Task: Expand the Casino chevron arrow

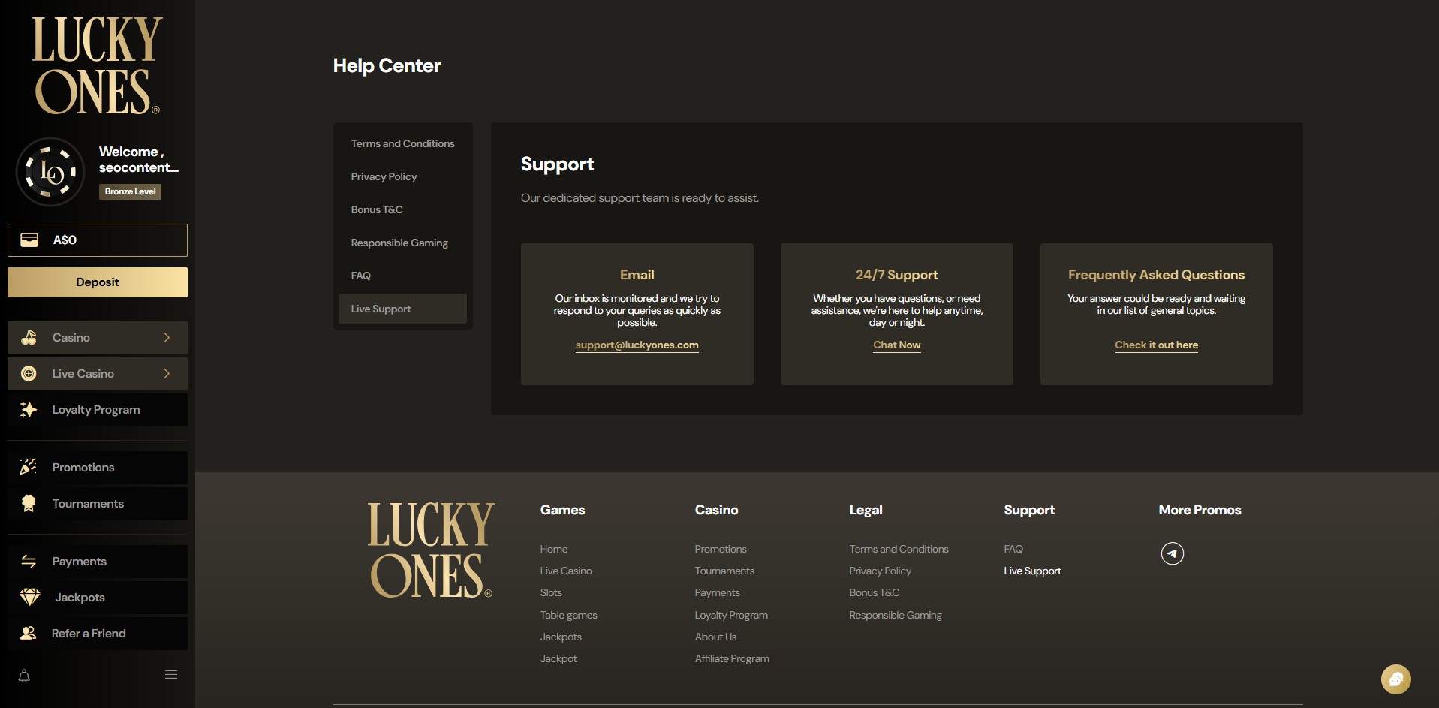Action: [167, 338]
